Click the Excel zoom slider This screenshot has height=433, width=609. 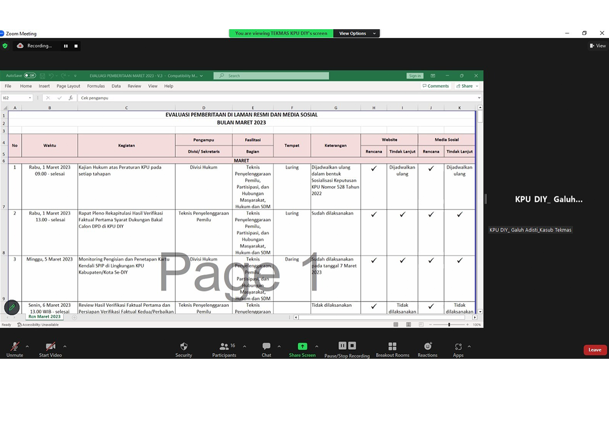pyautogui.click(x=449, y=324)
